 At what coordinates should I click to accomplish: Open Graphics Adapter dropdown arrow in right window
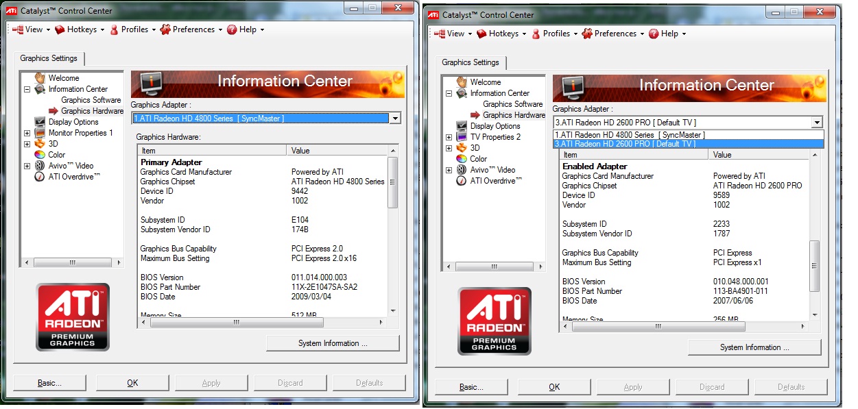pyautogui.click(x=817, y=123)
